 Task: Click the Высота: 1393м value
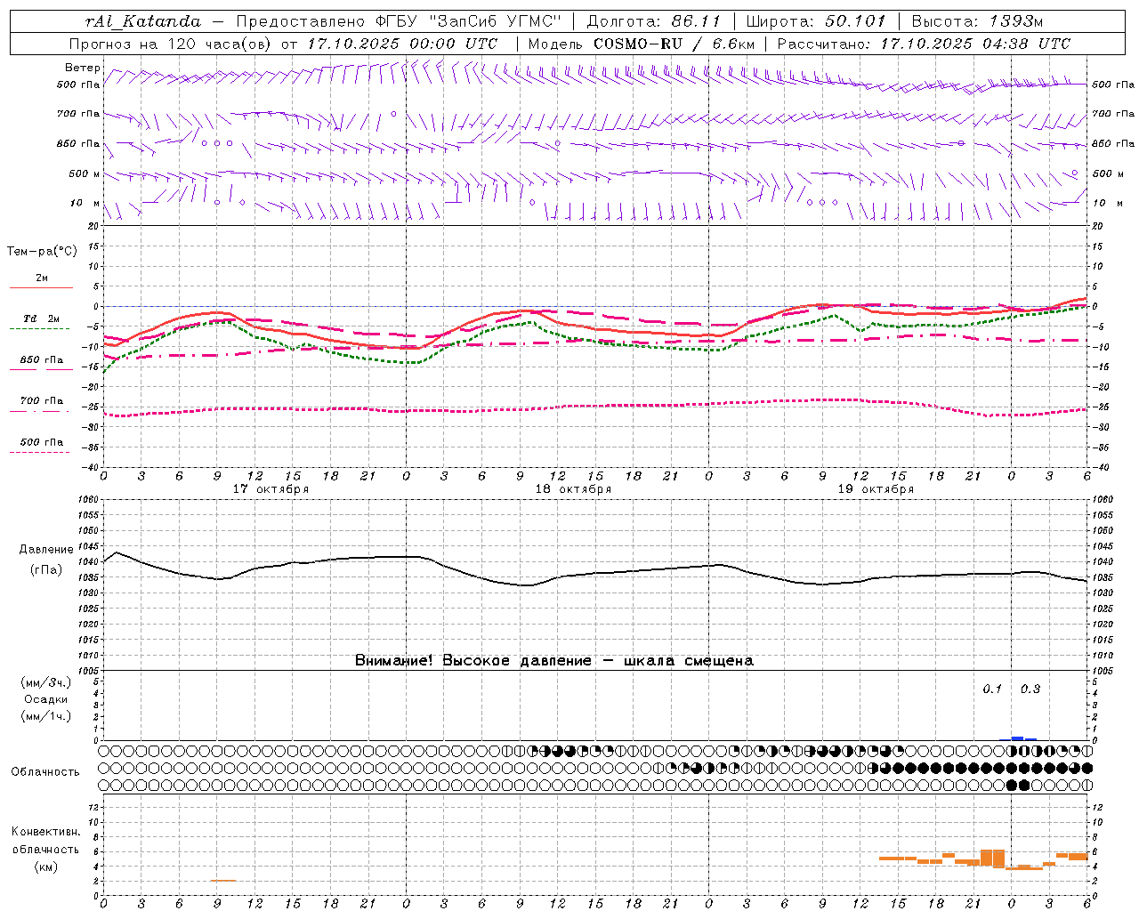click(x=977, y=21)
